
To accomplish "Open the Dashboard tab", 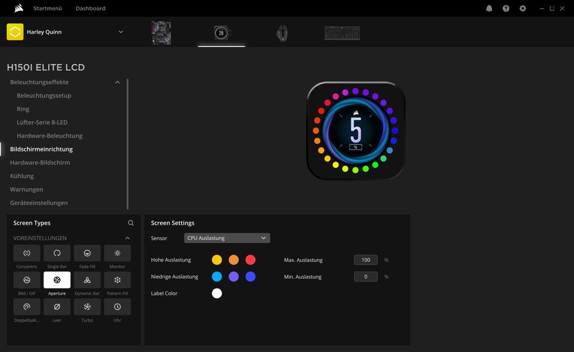I will [x=90, y=8].
